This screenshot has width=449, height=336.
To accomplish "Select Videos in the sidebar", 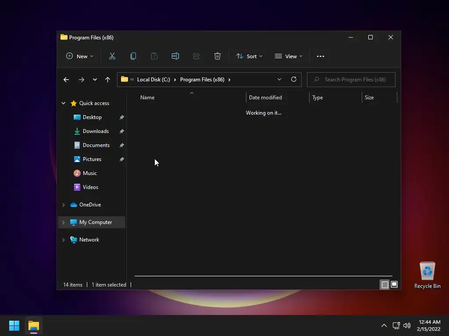I will click(x=90, y=187).
